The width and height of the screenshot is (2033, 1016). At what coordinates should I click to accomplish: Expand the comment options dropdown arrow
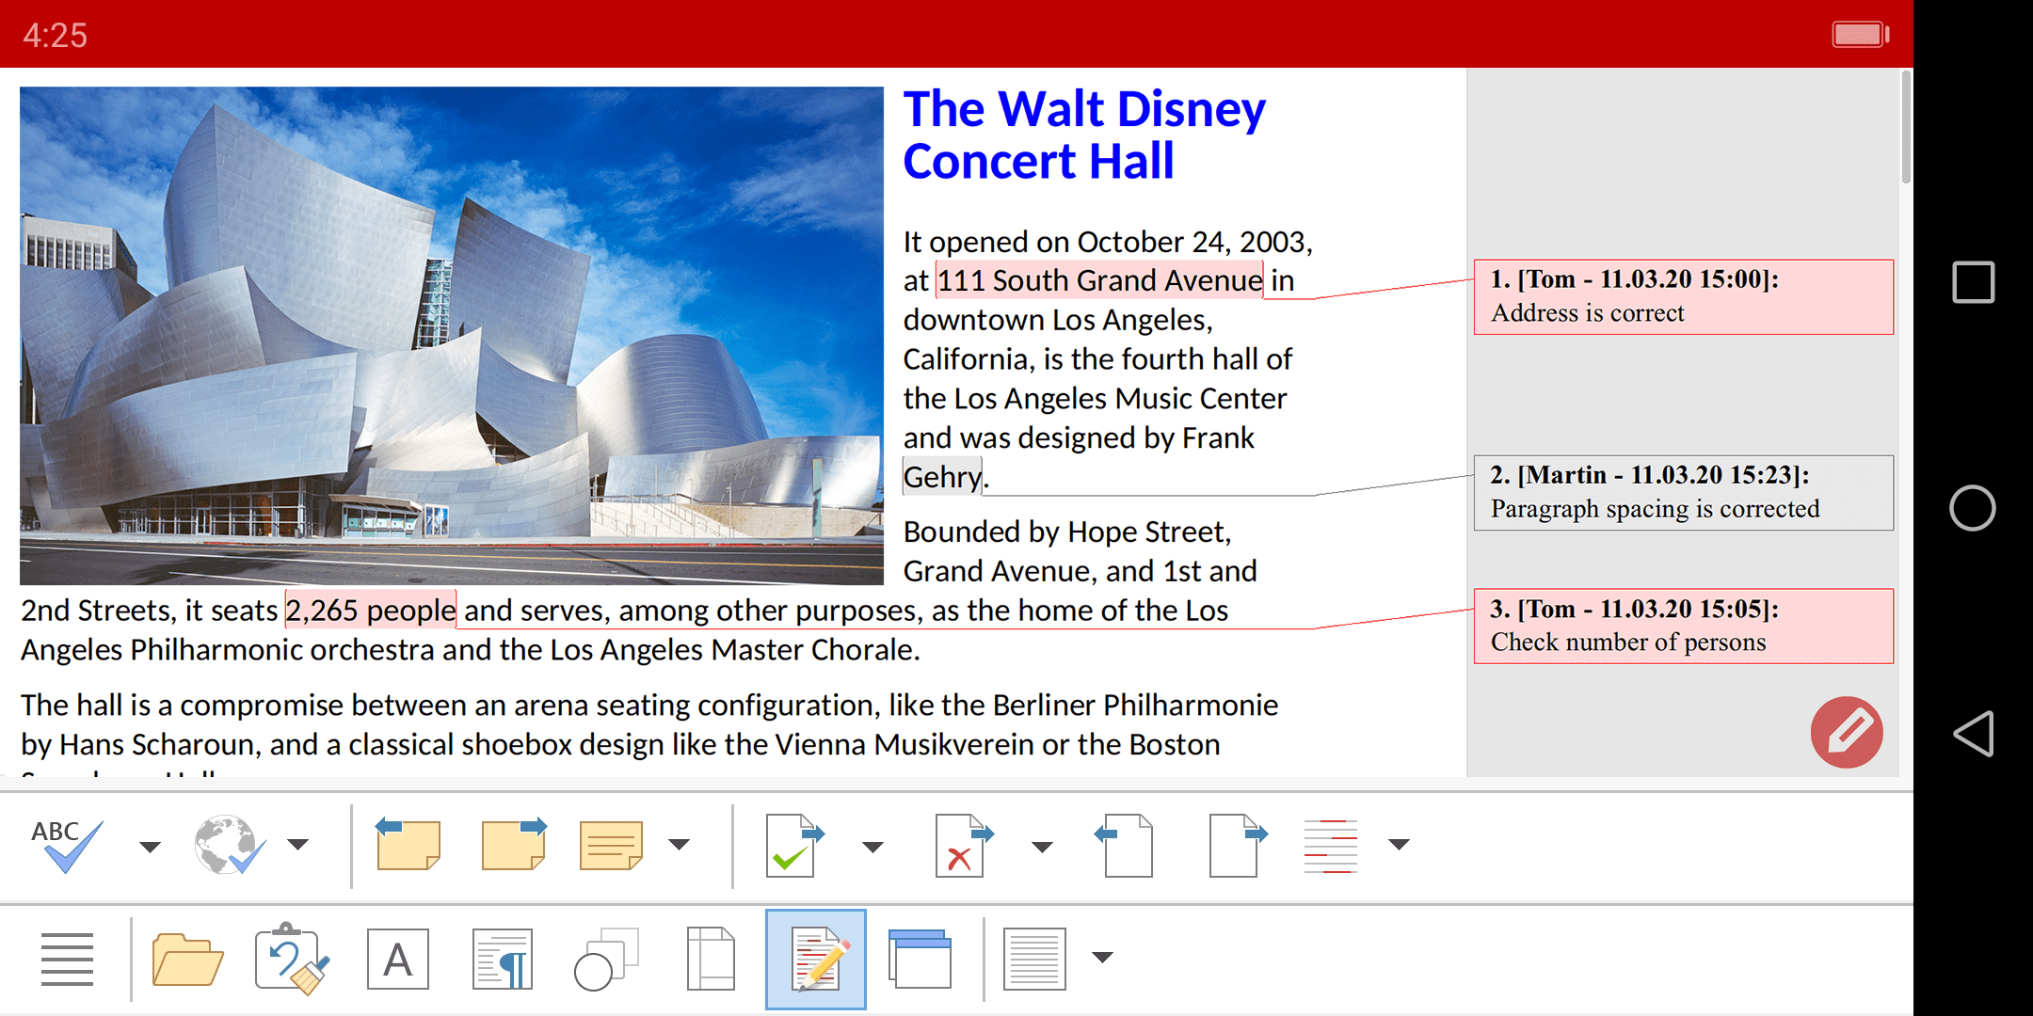pos(679,845)
